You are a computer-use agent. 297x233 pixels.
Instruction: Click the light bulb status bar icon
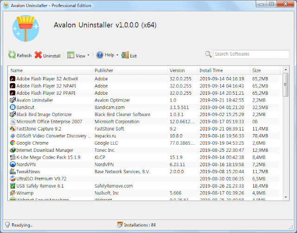point(7,225)
